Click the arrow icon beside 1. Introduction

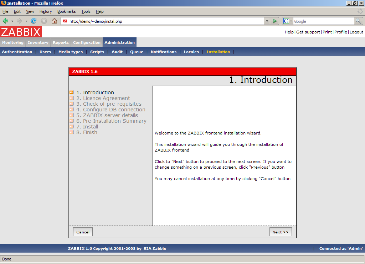pos(71,93)
